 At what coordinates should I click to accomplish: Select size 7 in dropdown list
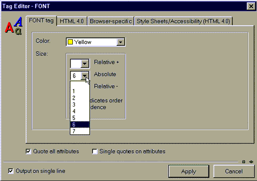[80, 131]
